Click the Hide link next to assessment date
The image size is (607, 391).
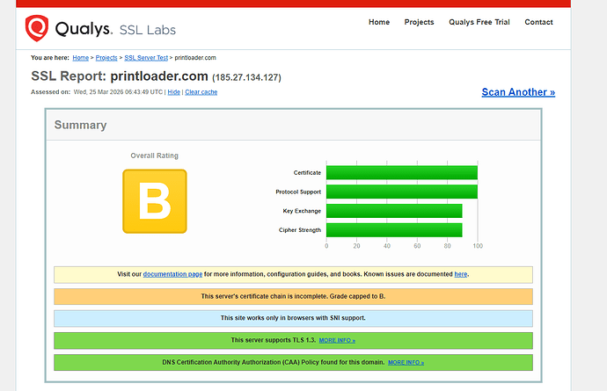tap(174, 92)
